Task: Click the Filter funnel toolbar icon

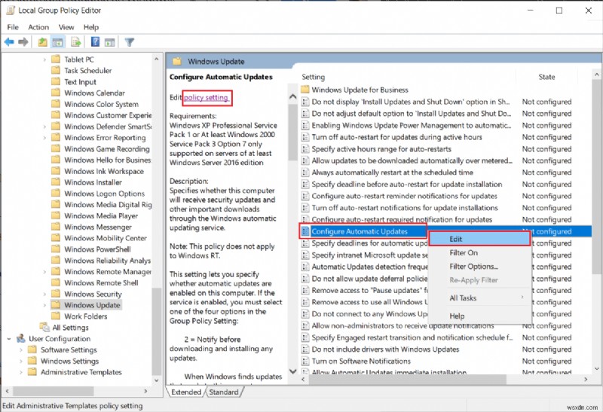Action: (x=129, y=42)
